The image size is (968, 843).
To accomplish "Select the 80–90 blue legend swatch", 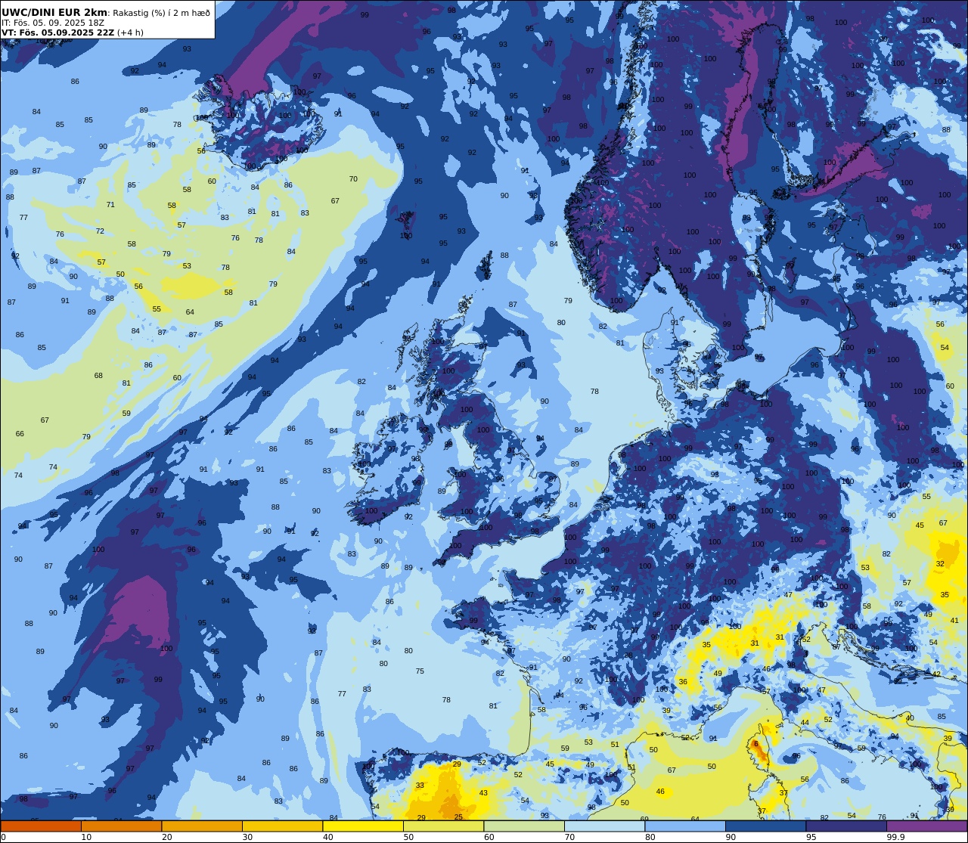I will tap(685, 826).
